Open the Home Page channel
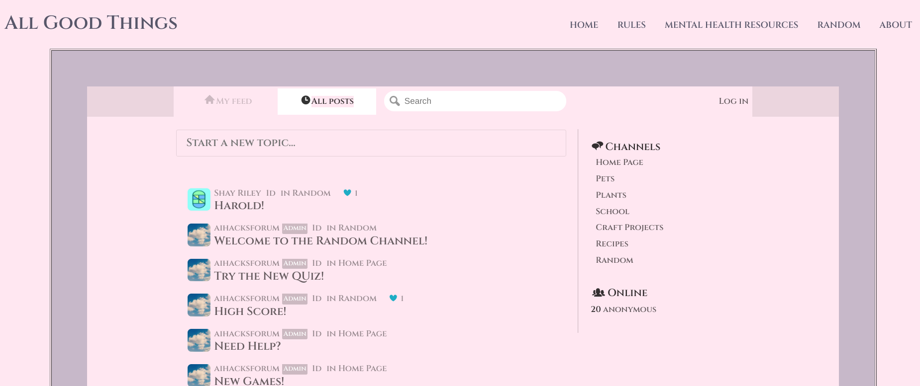The height and width of the screenshot is (386, 920). [619, 162]
